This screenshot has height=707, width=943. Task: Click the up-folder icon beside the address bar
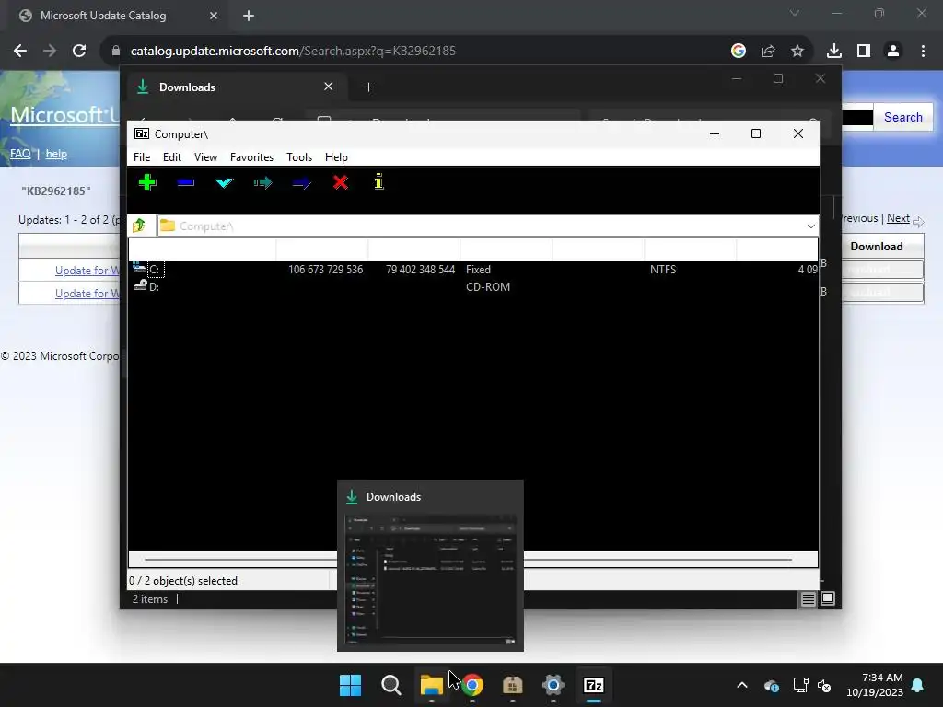139,226
